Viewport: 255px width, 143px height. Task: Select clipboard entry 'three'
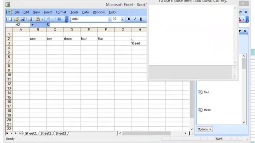207,110
